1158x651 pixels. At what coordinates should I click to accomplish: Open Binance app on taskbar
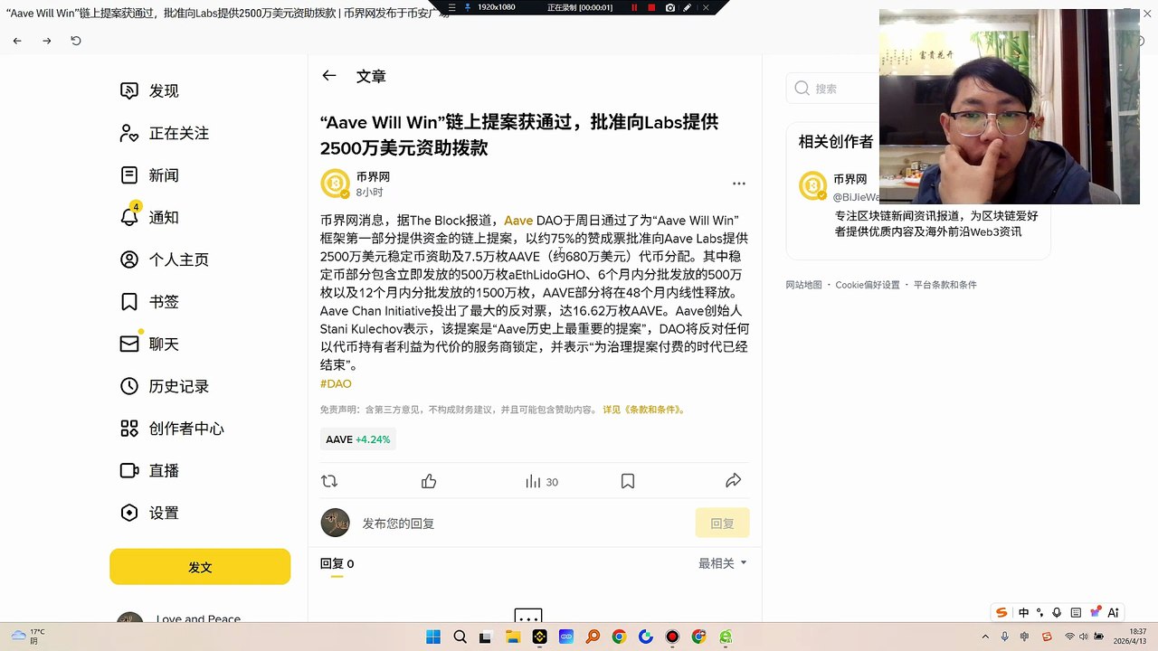[540, 637]
